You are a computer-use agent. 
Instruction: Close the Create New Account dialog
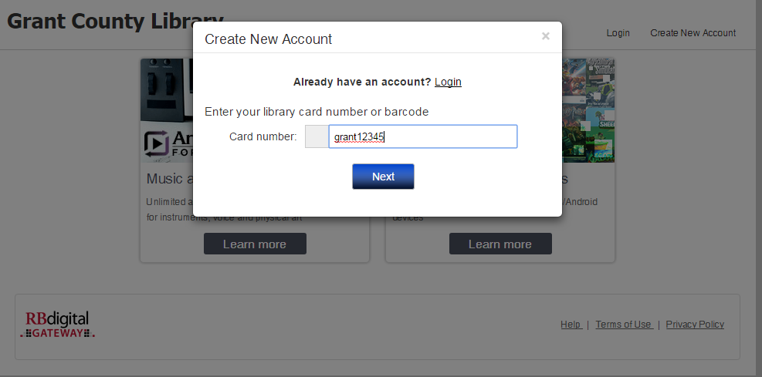545,36
